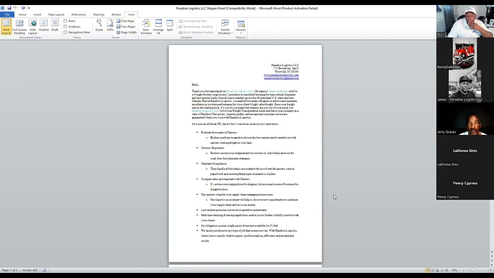Screen dimensions: 494x278
Task: Go to previous page button on scrollbar
Action: tap(491, 257)
